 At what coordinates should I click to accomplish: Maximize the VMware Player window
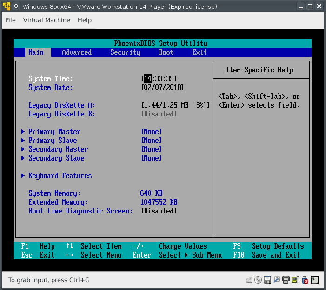tap(310, 6)
